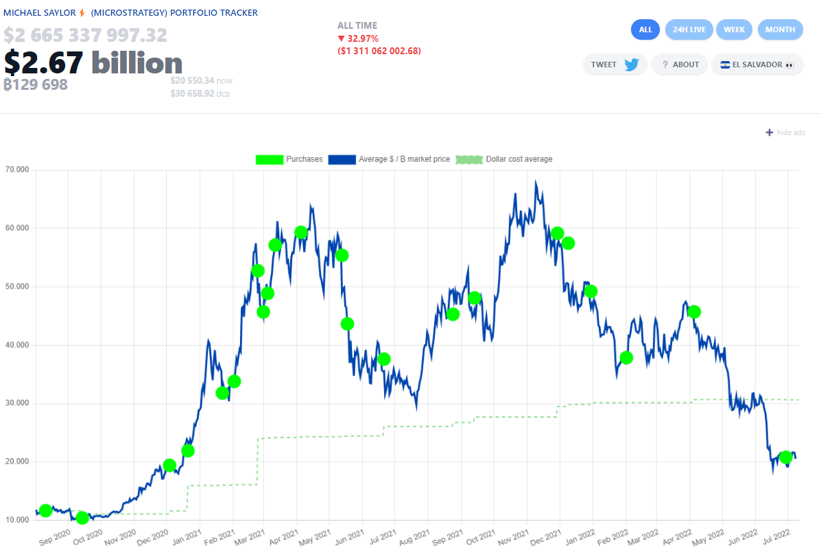This screenshot has width=821, height=559.
Task: Select the purchase dot near 22.000 before Jan 2021
Action: pyautogui.click(x=187, y=451)
